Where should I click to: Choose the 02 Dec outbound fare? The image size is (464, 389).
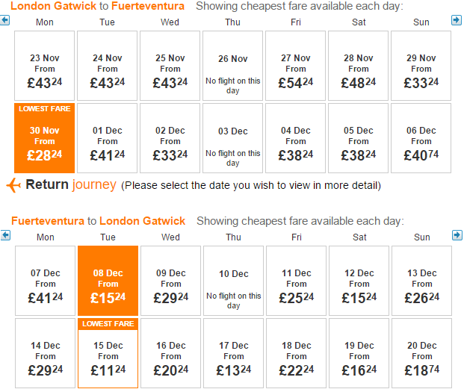170,138
